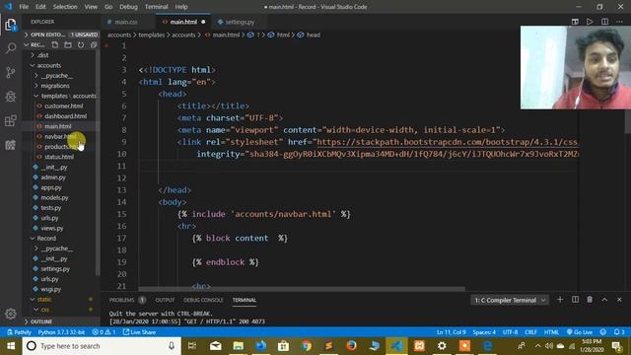Open customer.html in explorer

(63, 106)
